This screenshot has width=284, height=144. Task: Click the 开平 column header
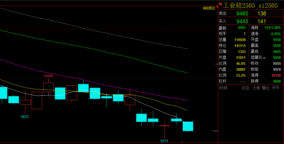pos(276,88)
